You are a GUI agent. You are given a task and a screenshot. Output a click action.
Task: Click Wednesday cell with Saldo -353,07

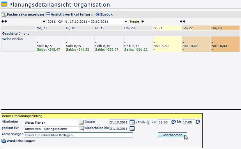click(x=108, y=44)
